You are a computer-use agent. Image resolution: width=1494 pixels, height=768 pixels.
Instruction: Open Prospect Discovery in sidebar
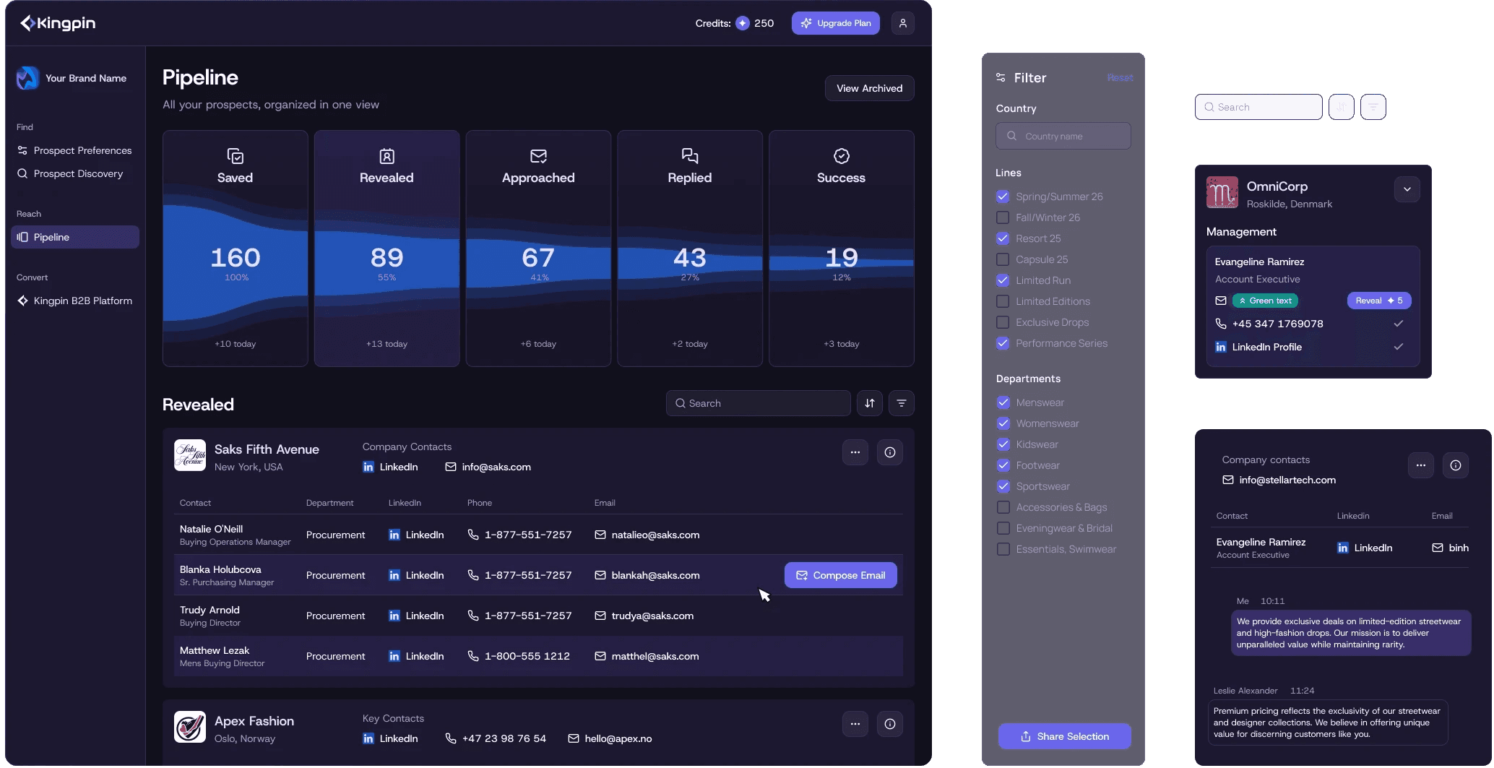pyautogui.click(x=75, y=173)
